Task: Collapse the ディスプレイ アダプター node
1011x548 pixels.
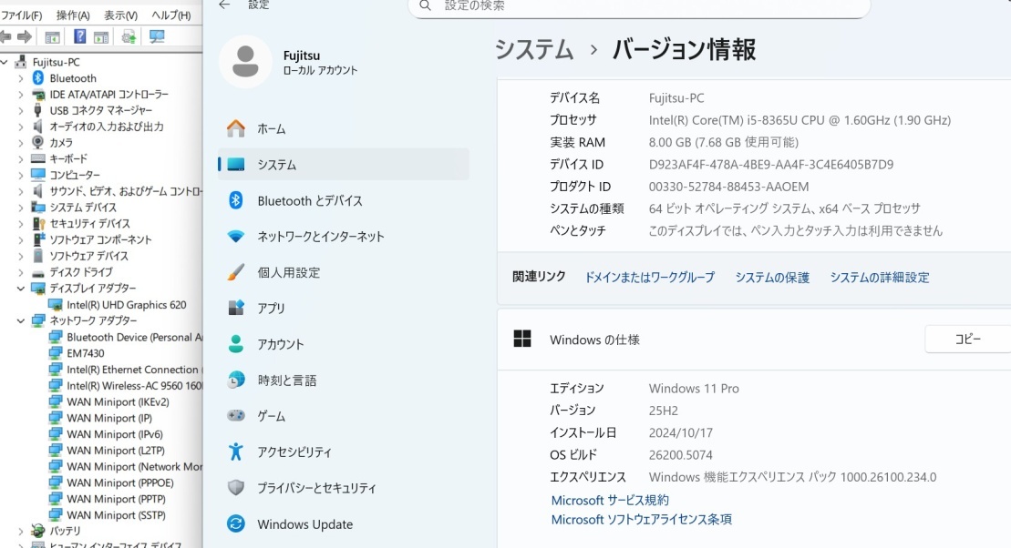Action: pyautogui.click(x=21, y=289)
